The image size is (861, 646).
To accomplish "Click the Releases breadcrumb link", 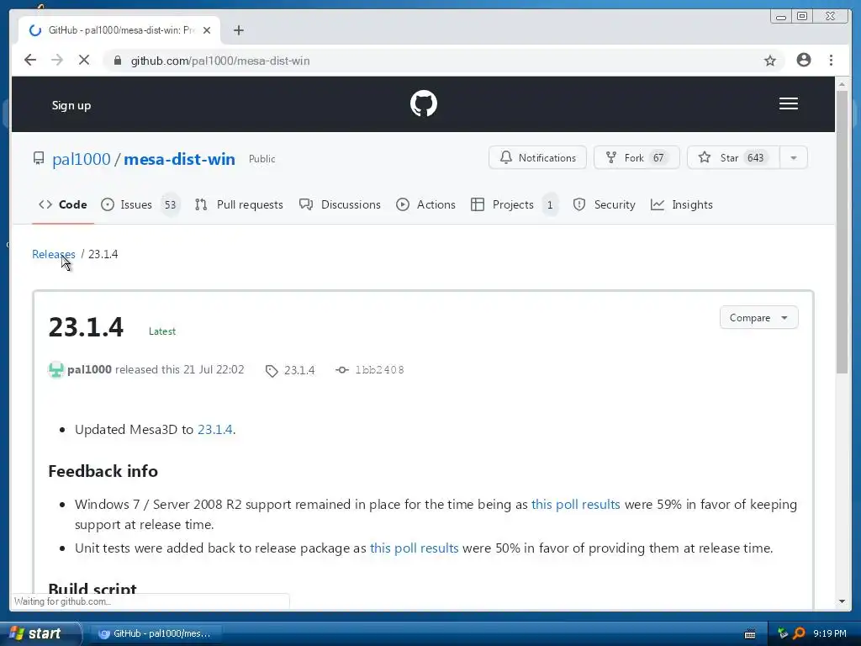I will [53, 254].
